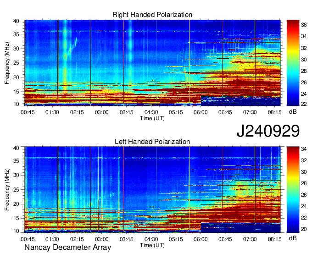Click the "03:45" time tick of Right Handed plot
The image size is (312, 253).
tap(126, 112)
